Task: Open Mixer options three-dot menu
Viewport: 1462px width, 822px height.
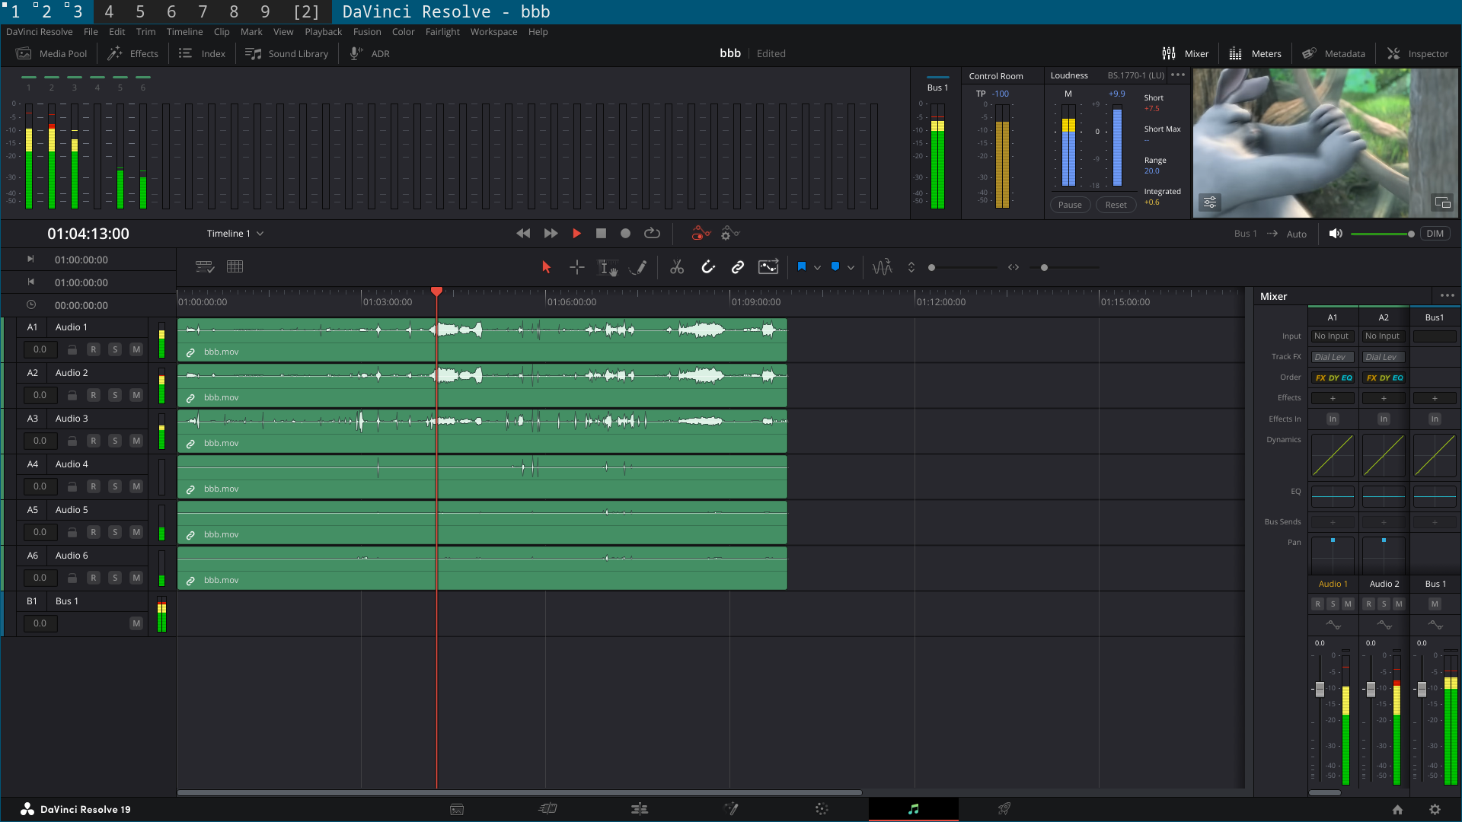Action: coord(1447,296)
